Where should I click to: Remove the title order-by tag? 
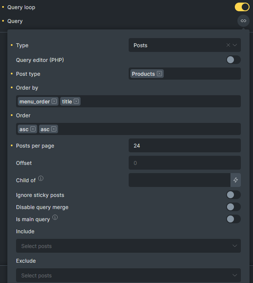coord(76,101)
